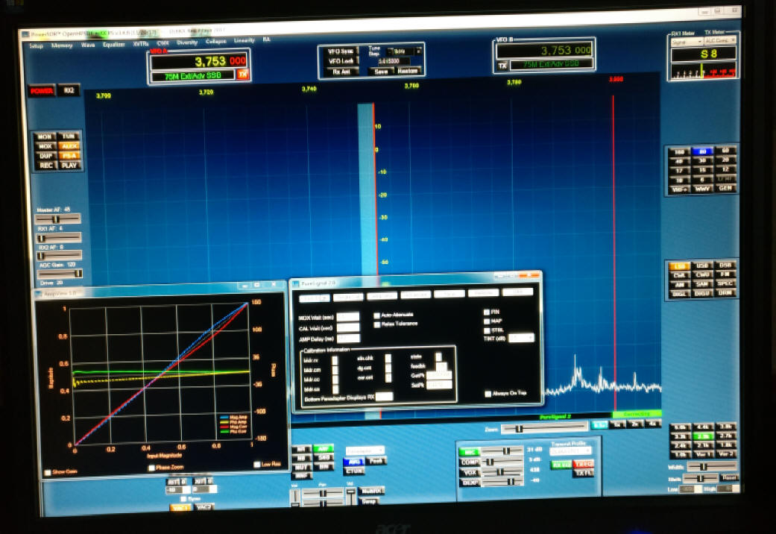Toggle the Always On Top checkbox

tap(488, 394)
